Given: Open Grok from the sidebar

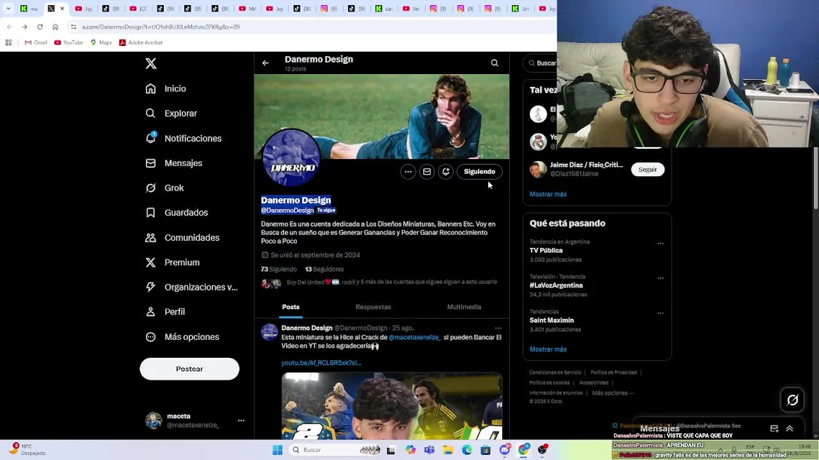Looking at the screenshot, I should [164, 188].
